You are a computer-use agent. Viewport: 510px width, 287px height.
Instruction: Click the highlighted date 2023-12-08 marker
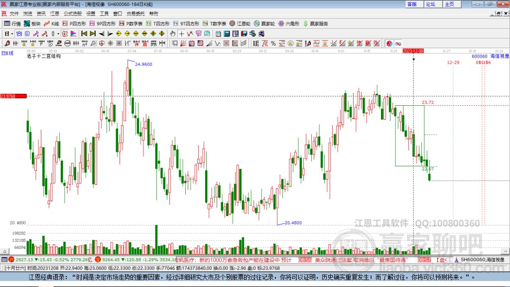[x=413, y=51]
